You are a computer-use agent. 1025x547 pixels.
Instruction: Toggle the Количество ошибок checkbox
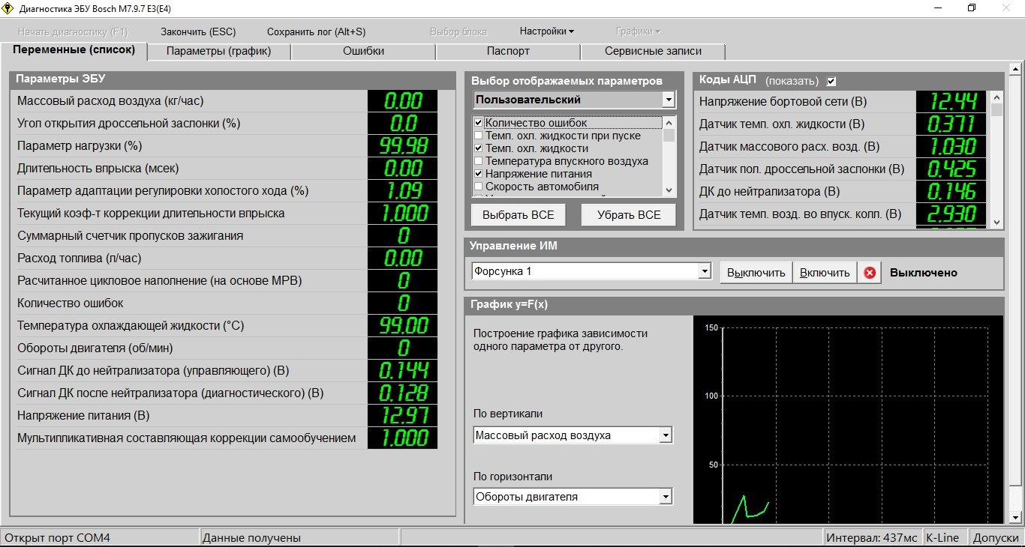(479, 123)
